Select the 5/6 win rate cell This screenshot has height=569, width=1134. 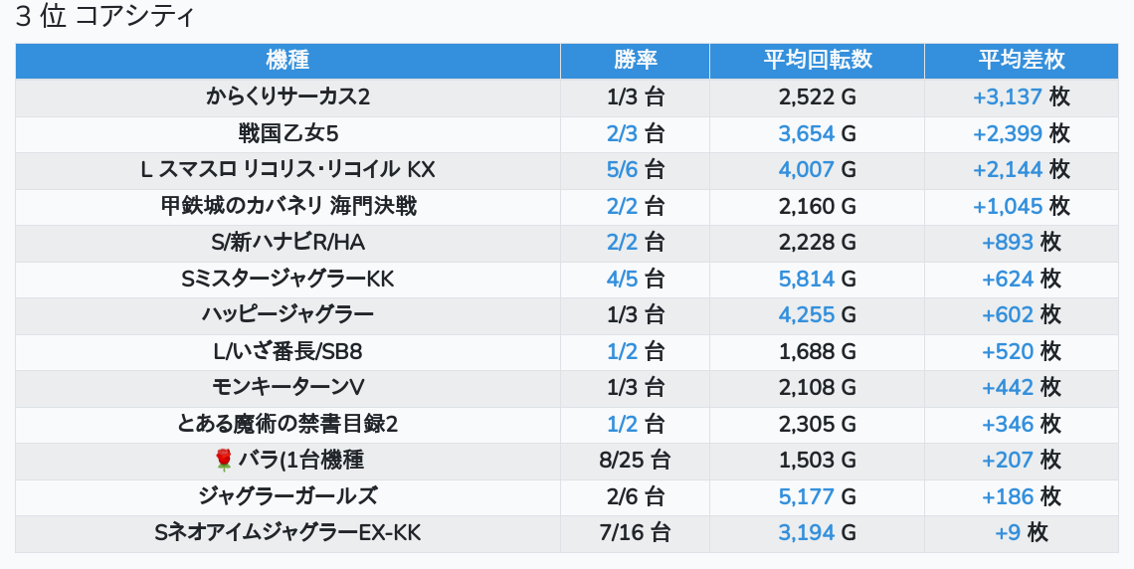tap(622, 170)
